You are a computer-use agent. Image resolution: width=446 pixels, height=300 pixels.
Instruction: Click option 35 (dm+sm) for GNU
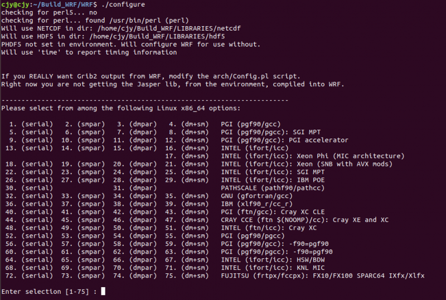point(192,196)
